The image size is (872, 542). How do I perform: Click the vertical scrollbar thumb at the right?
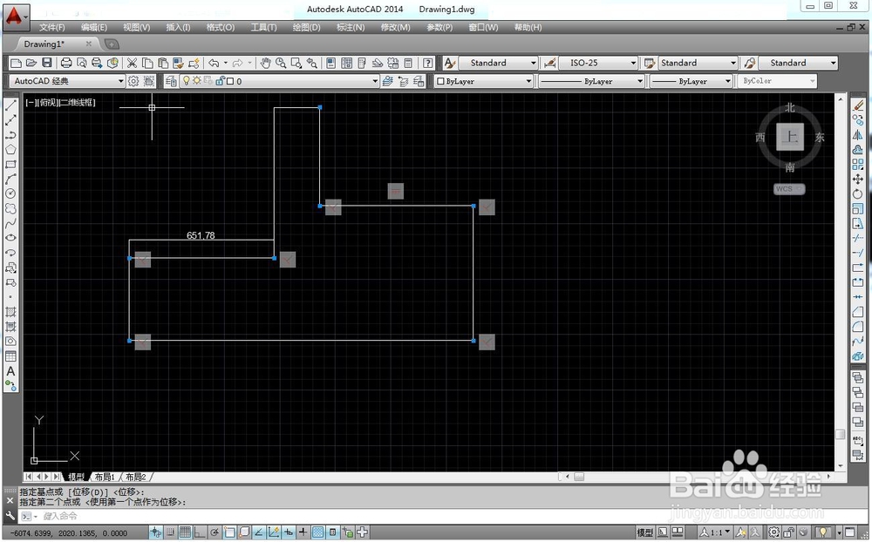point(841,434)
